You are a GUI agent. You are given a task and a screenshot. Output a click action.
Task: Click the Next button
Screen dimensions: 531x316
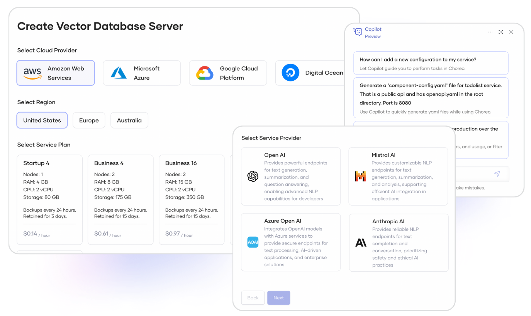click(x=279, y=298)
